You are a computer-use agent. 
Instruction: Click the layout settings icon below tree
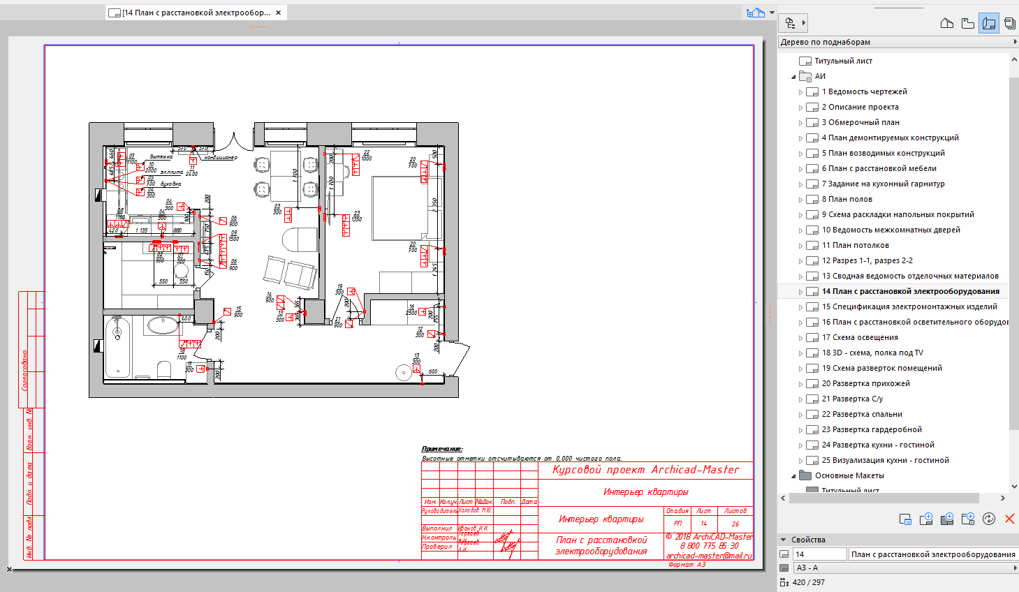pyautogui.click(x=905, y=519)
